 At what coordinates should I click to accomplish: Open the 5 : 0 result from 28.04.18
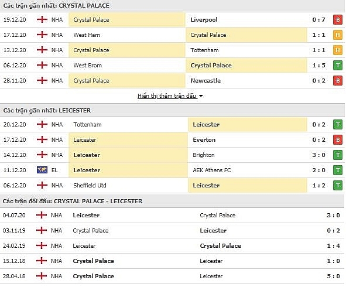333,276
